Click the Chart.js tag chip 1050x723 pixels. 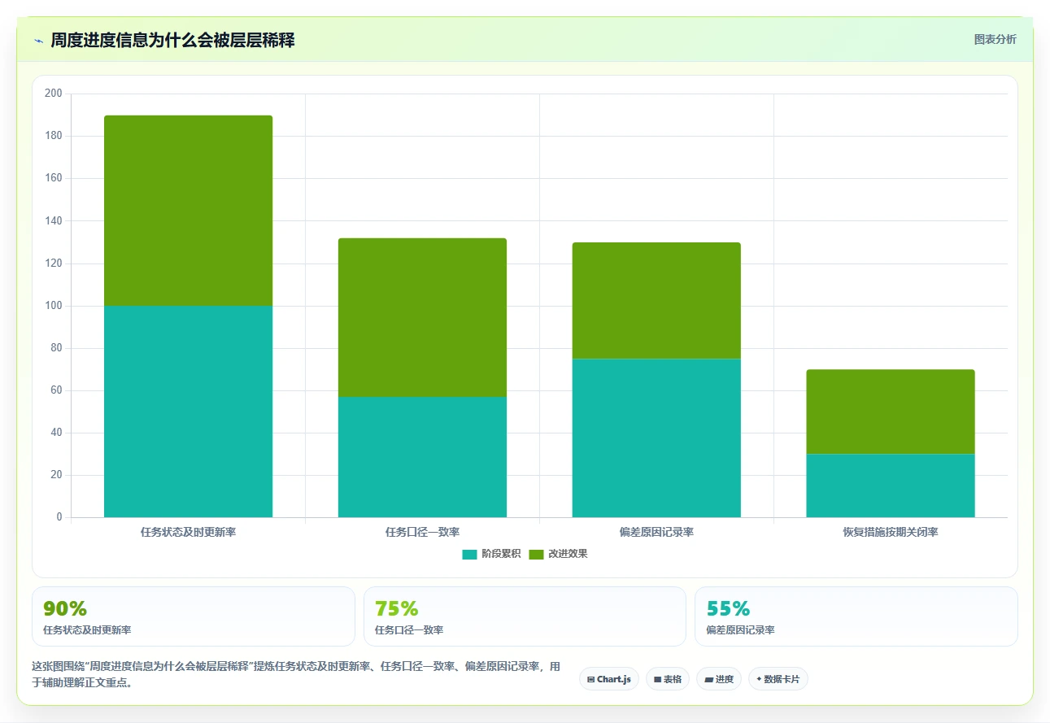tap(609, 679)
